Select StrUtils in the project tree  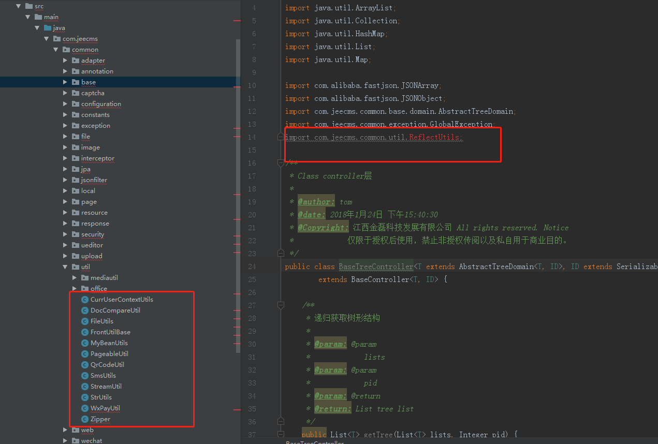(101, 397)
